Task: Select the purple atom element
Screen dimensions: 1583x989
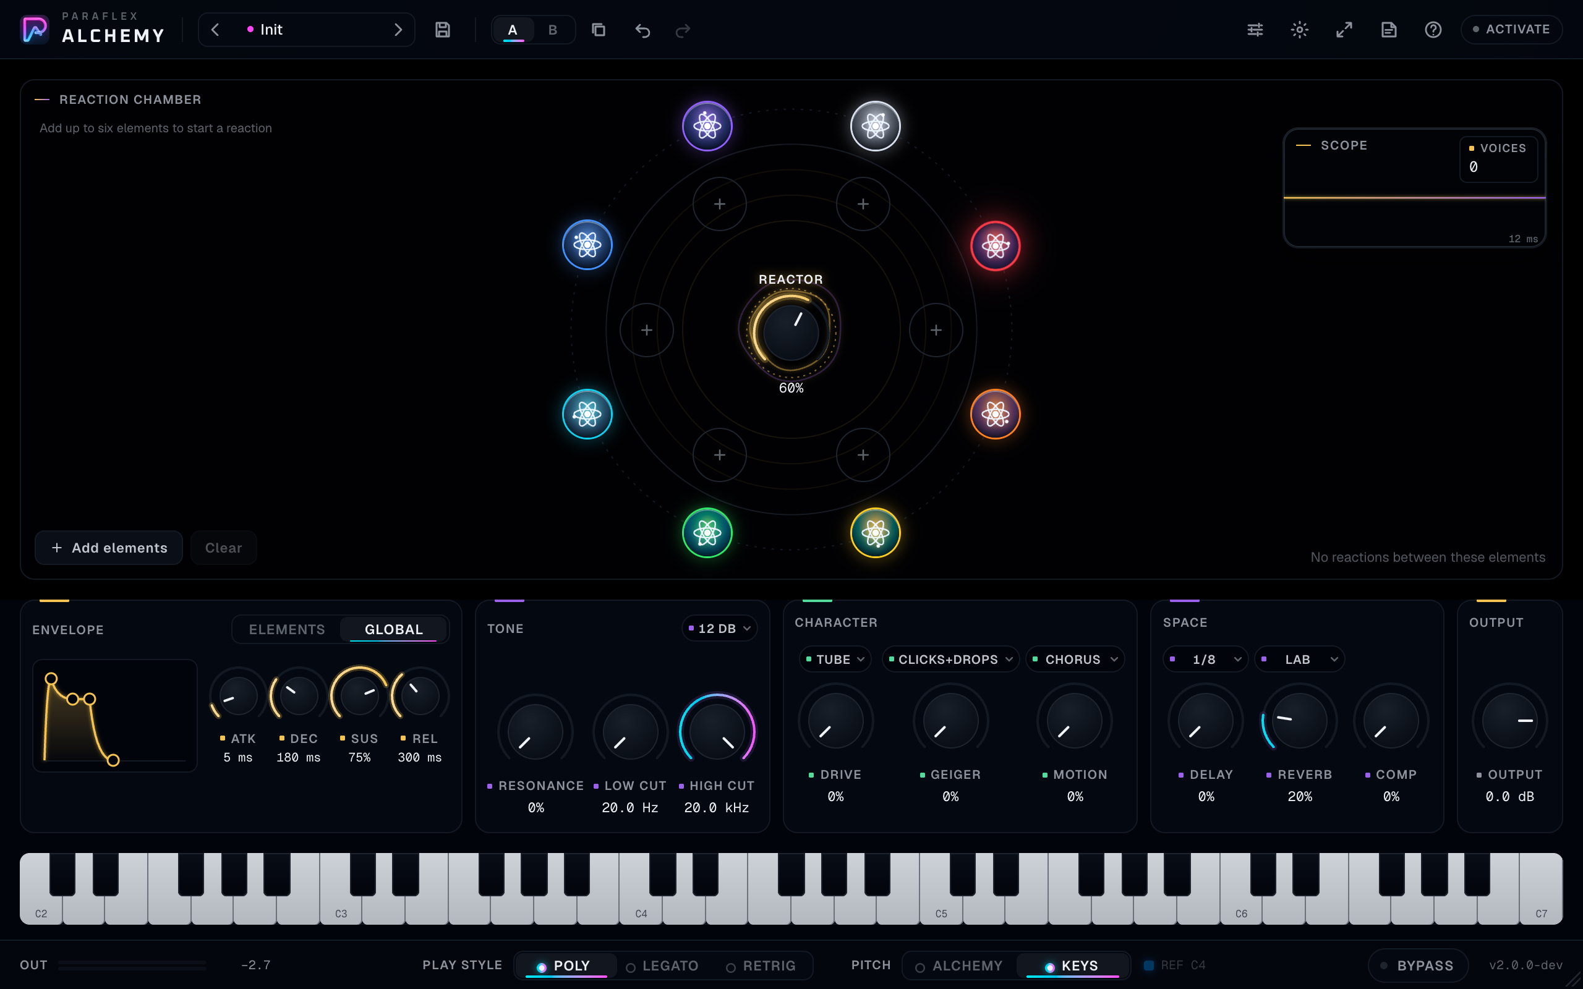Action: pos(707,125)
